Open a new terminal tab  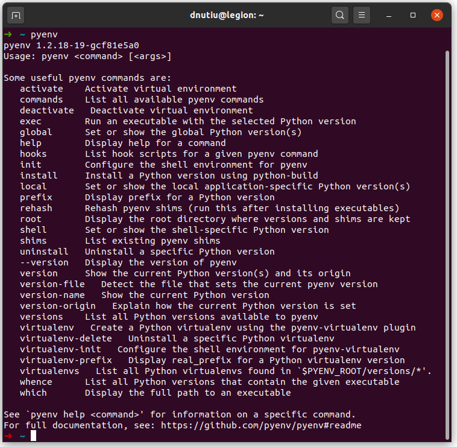(x=16, y=14)
